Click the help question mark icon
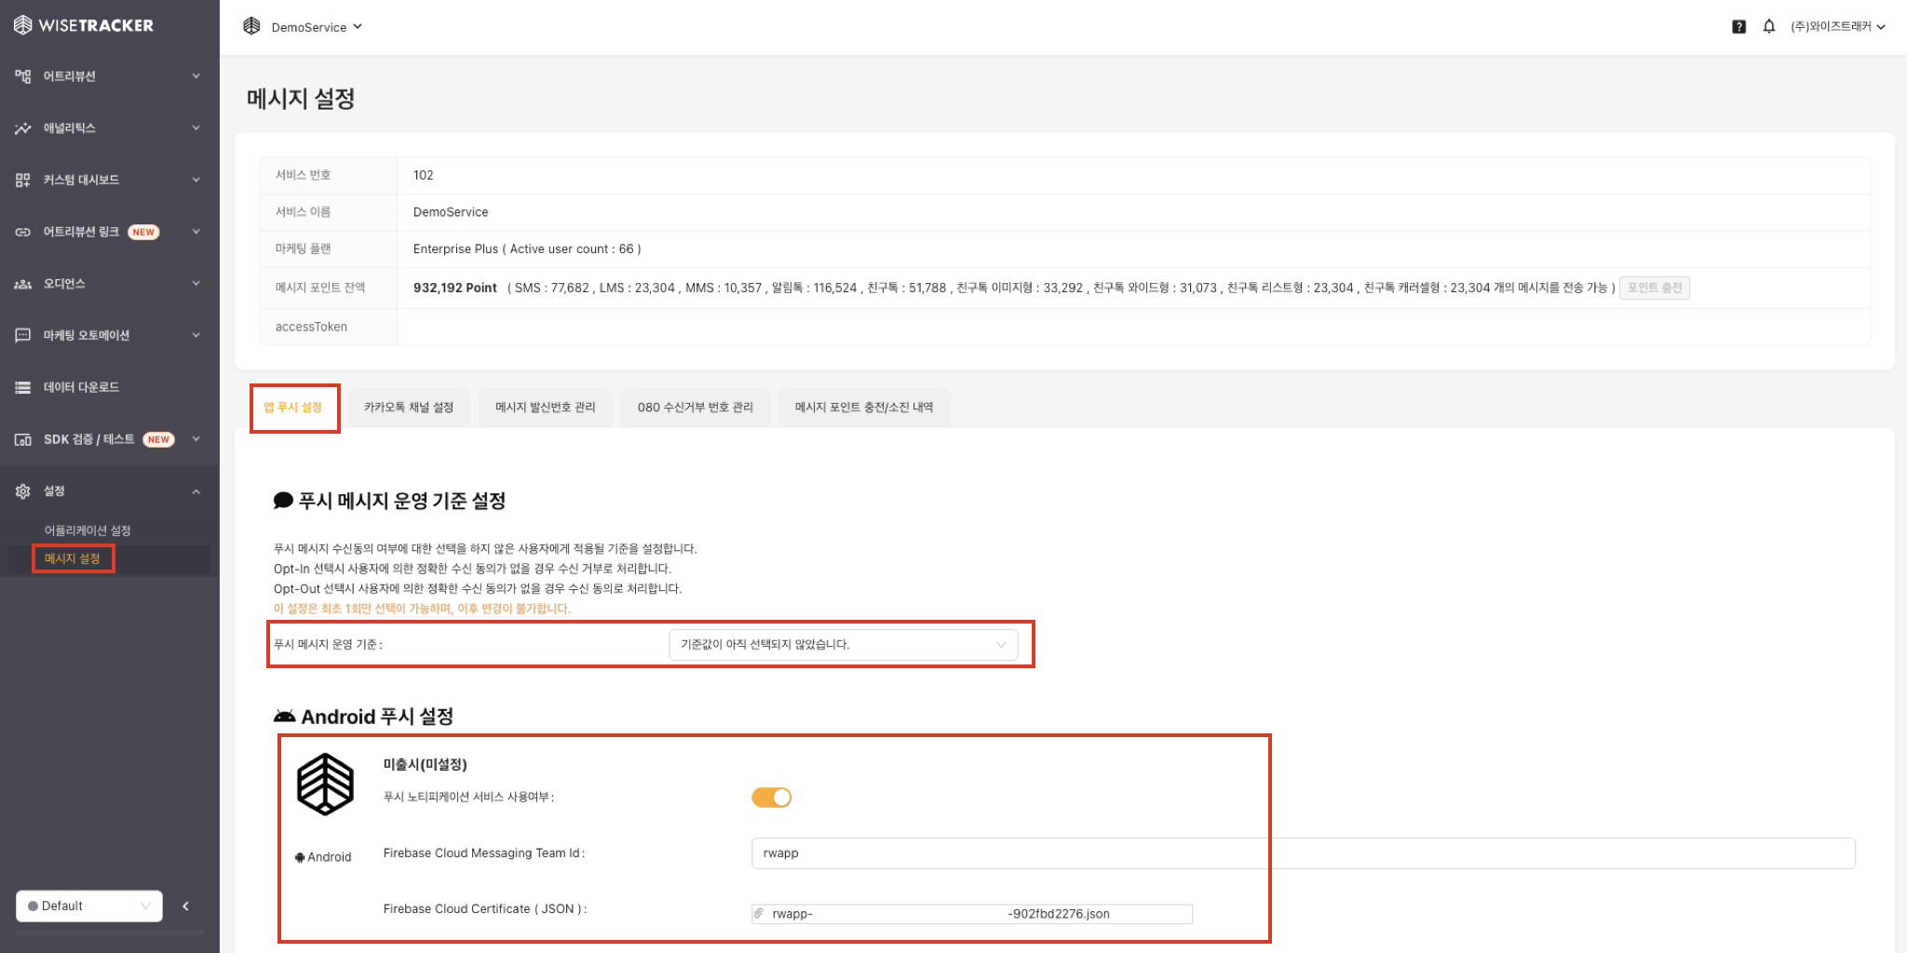This screenshot has height=953, width=1907. click(x=1738, y=27)
